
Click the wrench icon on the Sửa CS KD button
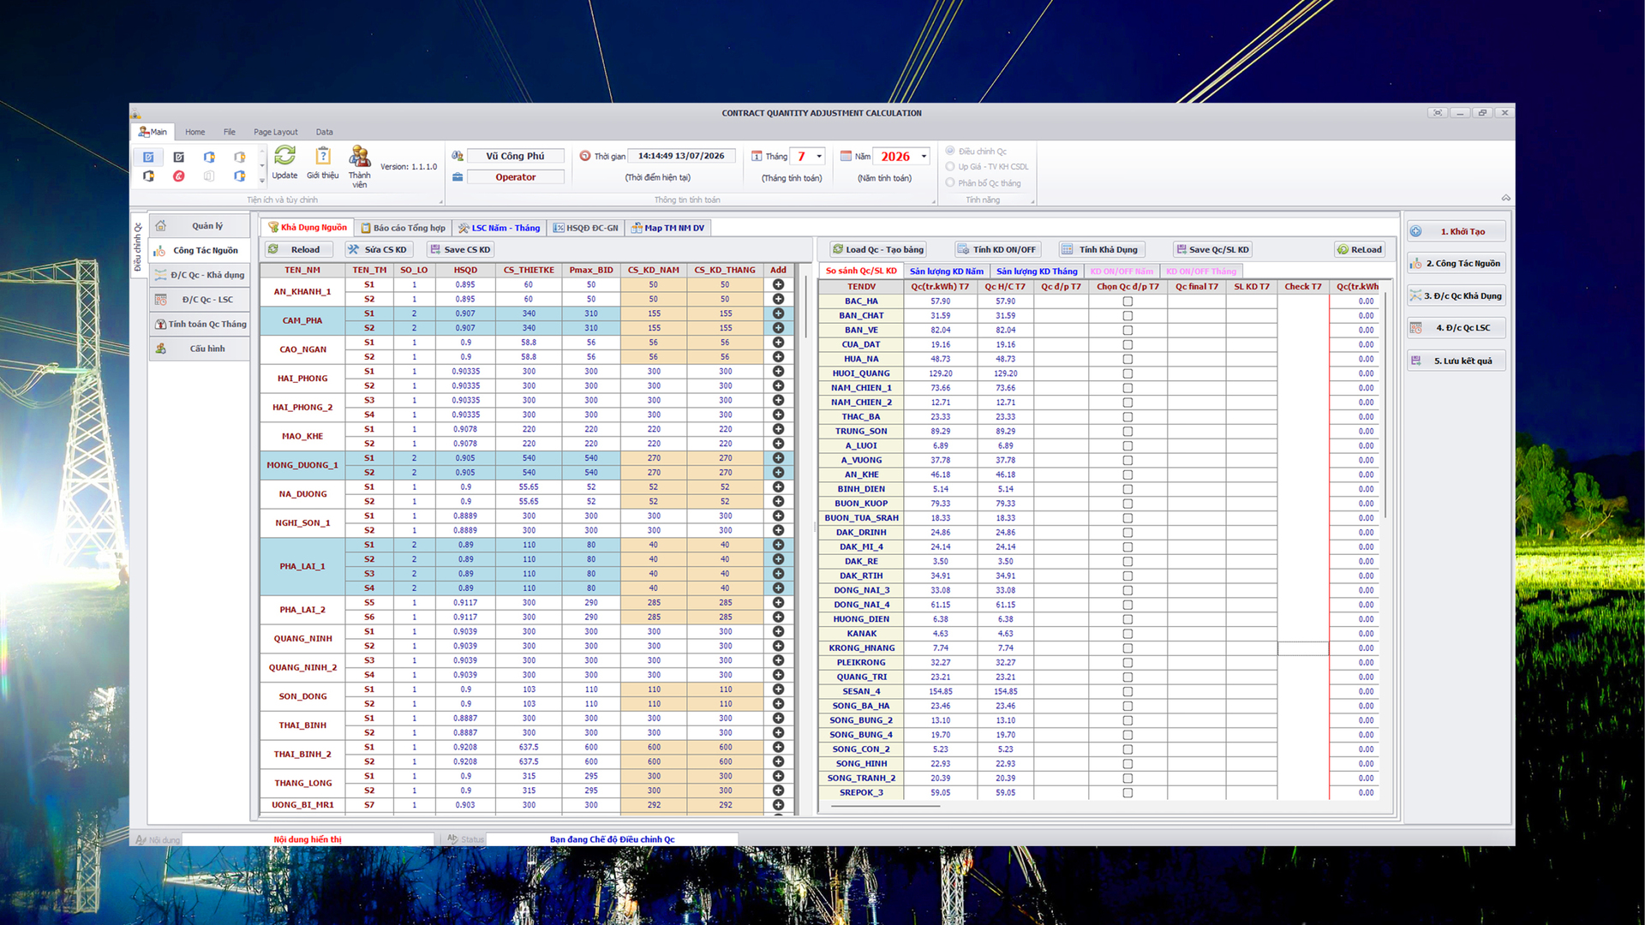coord(353,249)
